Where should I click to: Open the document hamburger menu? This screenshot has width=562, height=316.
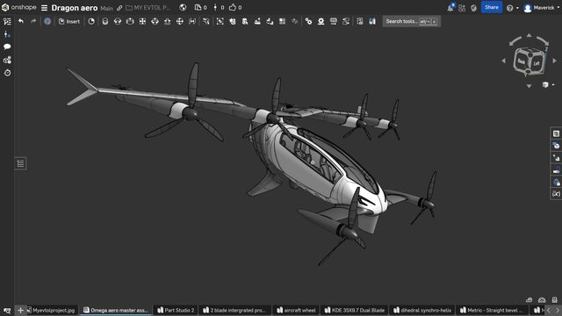click(44, 8)
